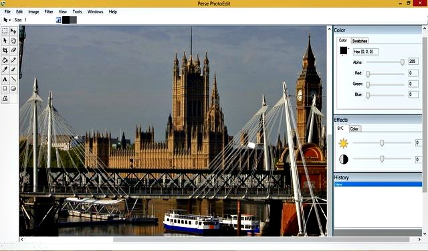Select the 'New' entry in History
This screenshot has width=428, height=251.
(x=378, y=184)
